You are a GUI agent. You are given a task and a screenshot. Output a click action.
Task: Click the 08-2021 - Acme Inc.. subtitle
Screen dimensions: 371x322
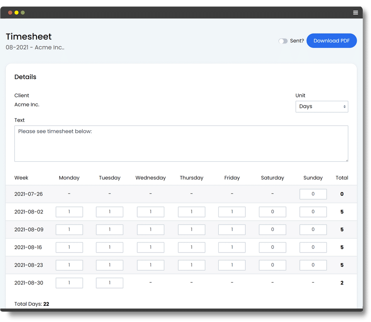point(35,47)
